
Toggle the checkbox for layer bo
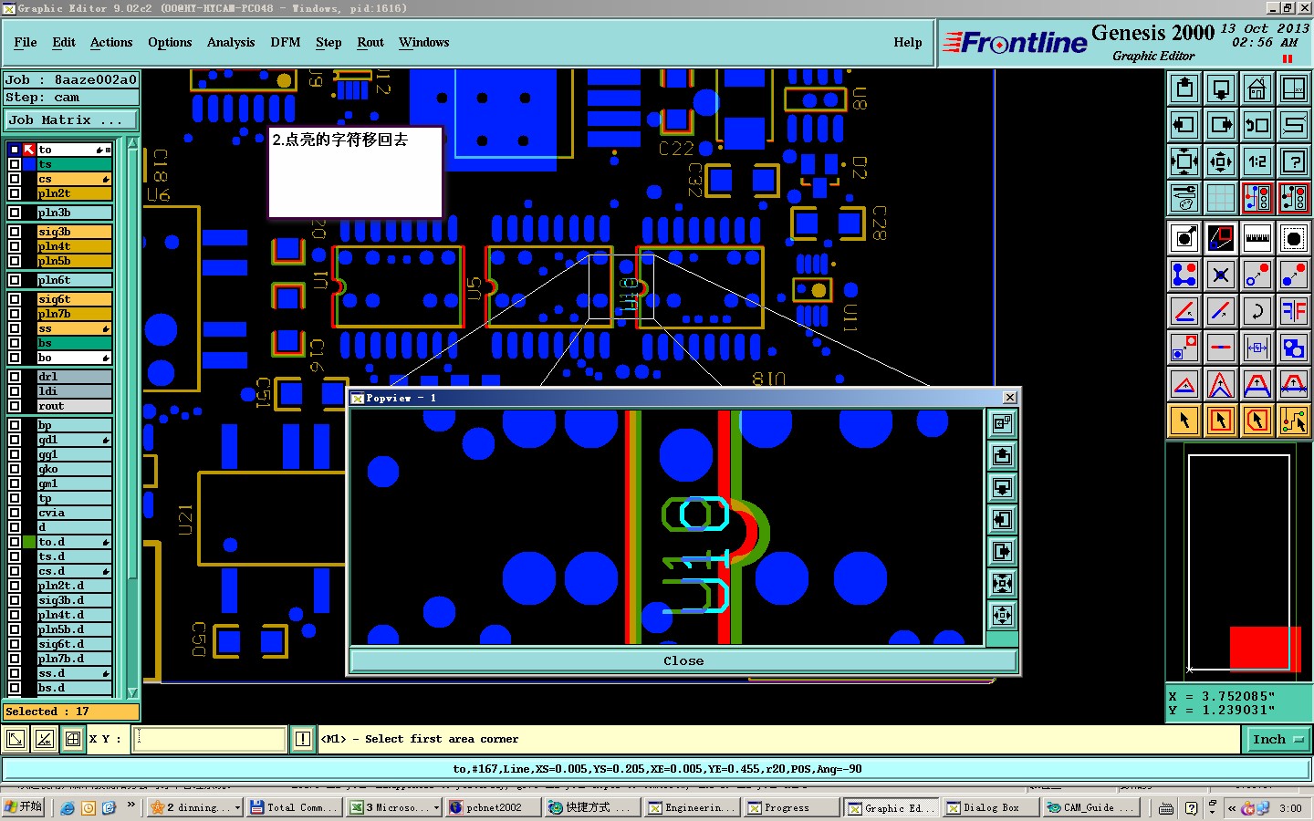tap(15, 358)
